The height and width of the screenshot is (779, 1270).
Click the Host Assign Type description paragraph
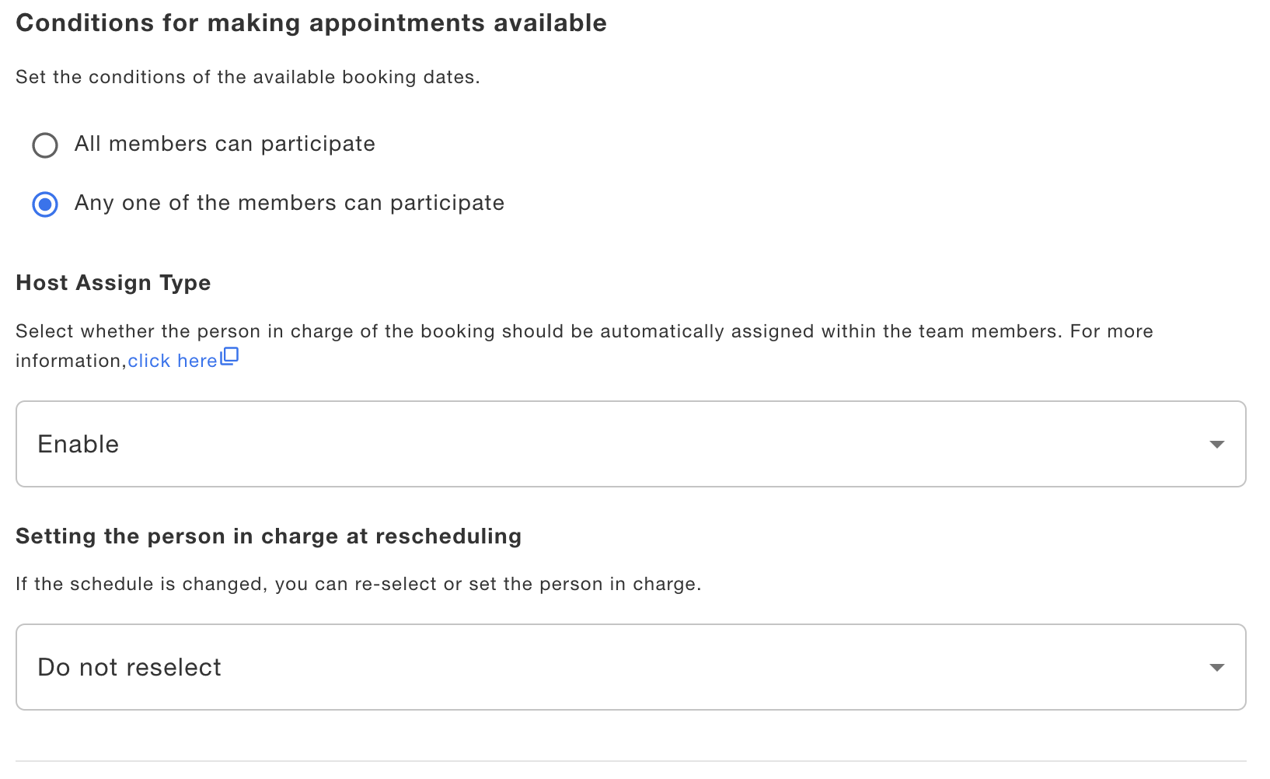click(x=583, y=331)
